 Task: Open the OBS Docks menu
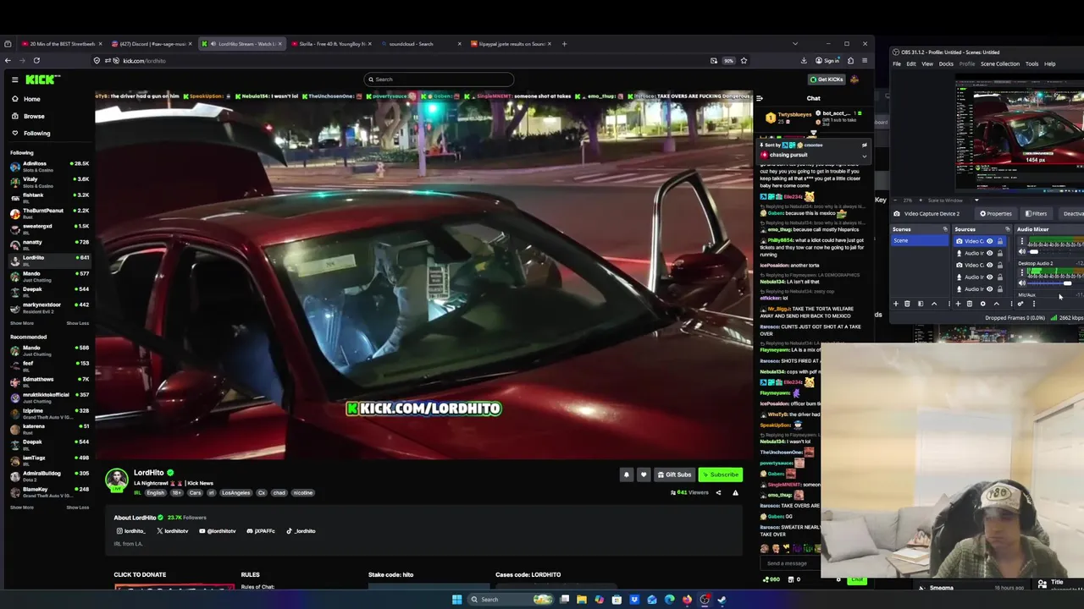pos(946,64)
